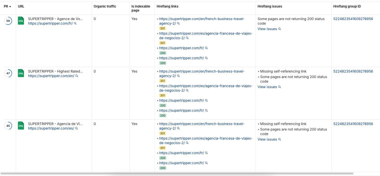Open View issues for the /fr/ row

click(267, 29)
